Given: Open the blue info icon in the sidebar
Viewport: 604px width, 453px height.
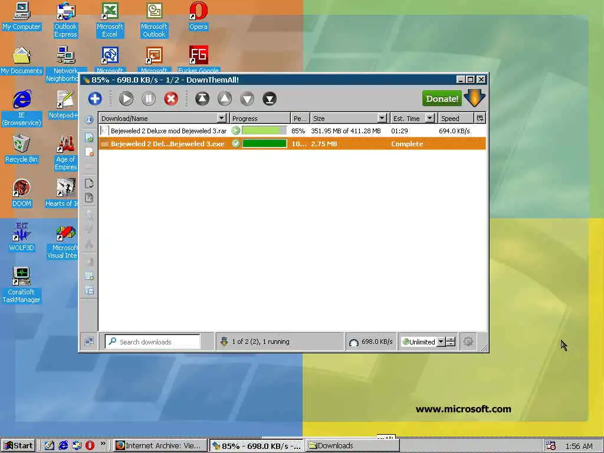Looking at the screenshot, I should (89, 120).
